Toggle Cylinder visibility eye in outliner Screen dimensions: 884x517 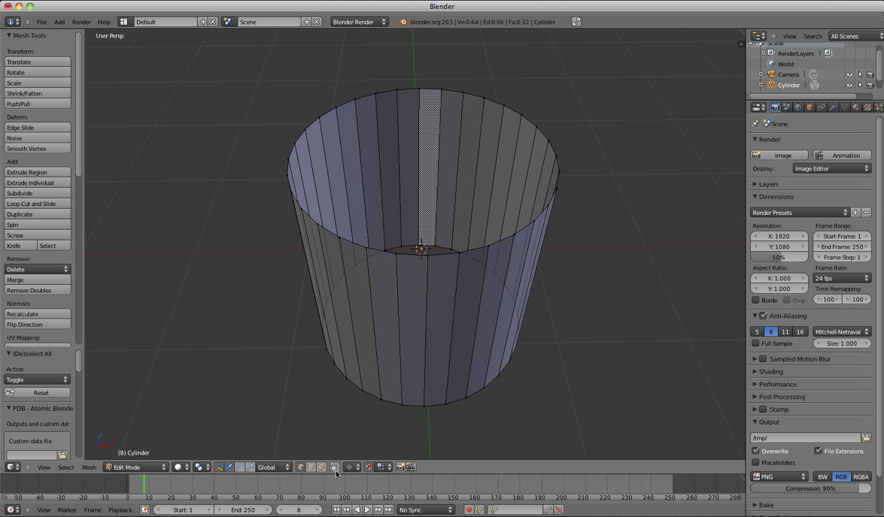coord(849,85)
